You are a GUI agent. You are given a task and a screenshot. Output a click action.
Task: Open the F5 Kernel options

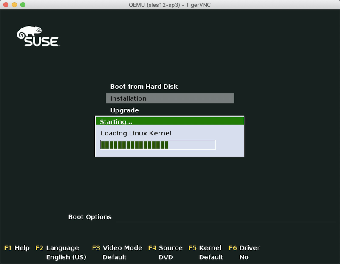[205, 248]
